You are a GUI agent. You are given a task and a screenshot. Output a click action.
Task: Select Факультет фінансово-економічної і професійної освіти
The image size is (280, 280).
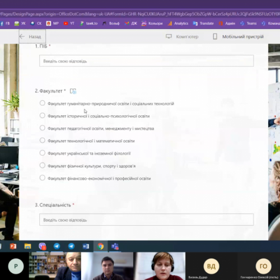click(95, 178)
